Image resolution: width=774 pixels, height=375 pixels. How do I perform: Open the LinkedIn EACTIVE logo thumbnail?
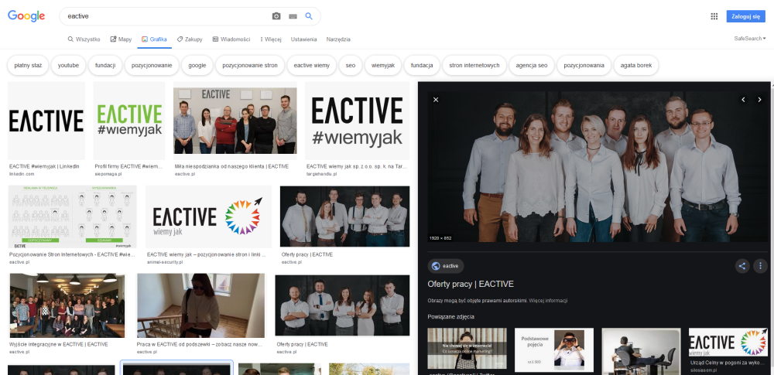[x=46, y=121]
